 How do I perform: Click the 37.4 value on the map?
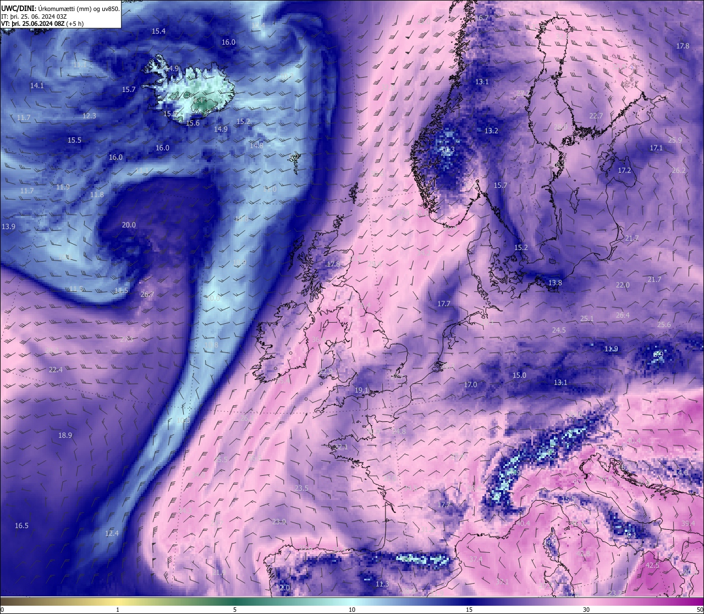[476, 559]
